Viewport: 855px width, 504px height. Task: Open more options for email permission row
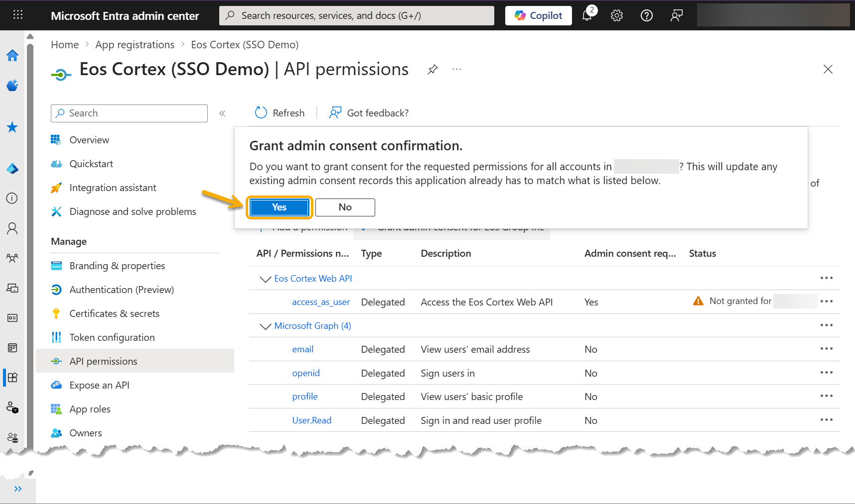pyautogui.click(x=827, y=349)
